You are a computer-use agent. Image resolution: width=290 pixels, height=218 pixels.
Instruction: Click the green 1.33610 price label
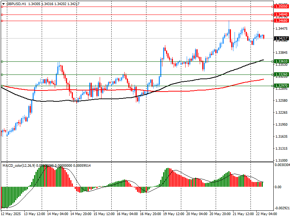coord(281,61)
